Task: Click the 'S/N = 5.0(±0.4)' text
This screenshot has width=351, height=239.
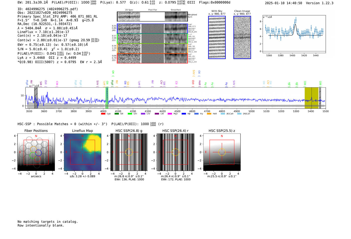Action: pos(32,49)
